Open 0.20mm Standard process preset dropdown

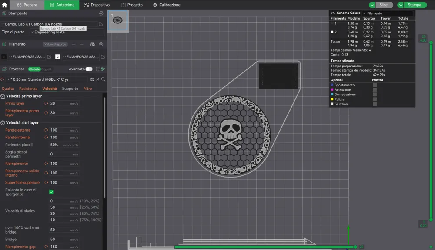(x=47, y=79)
